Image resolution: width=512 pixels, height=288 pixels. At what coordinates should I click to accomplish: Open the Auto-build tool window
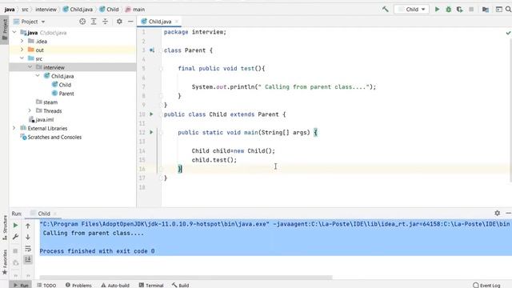tap(115, 285)
